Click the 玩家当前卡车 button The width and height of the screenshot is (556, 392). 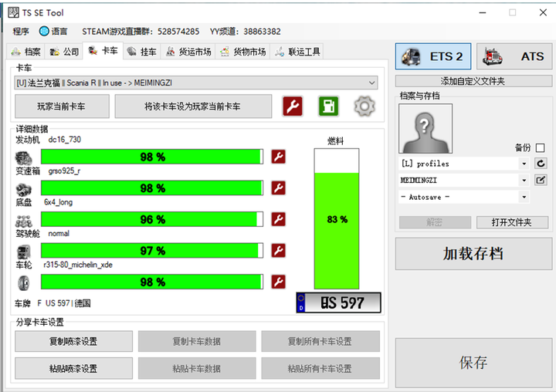tap(62, 106)
